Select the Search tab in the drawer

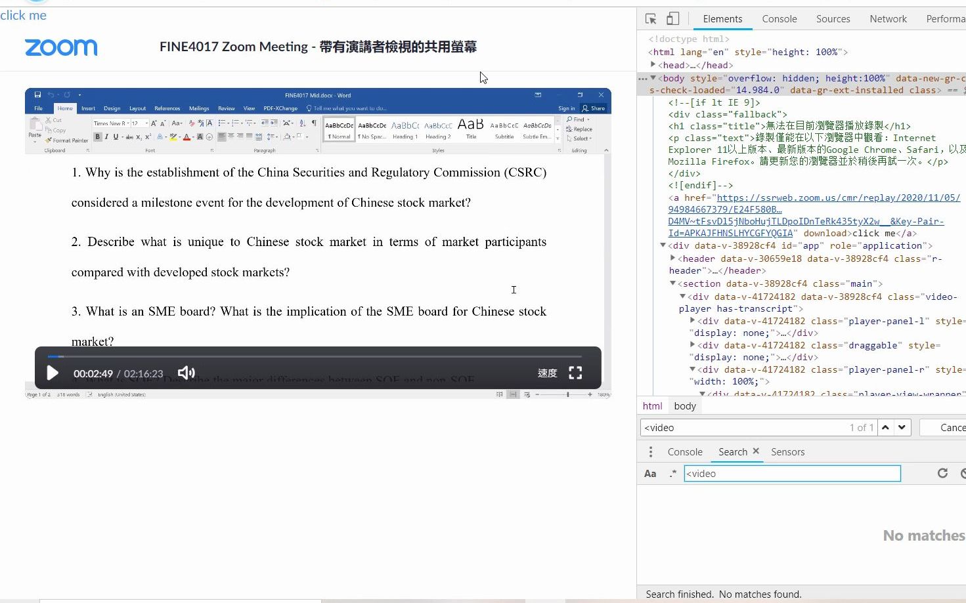(x=733, y=452)
